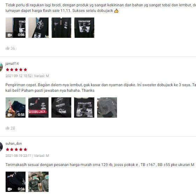The image size is (196, 194).
Task: Open jamalf14 username link
Action: [12, 63]
